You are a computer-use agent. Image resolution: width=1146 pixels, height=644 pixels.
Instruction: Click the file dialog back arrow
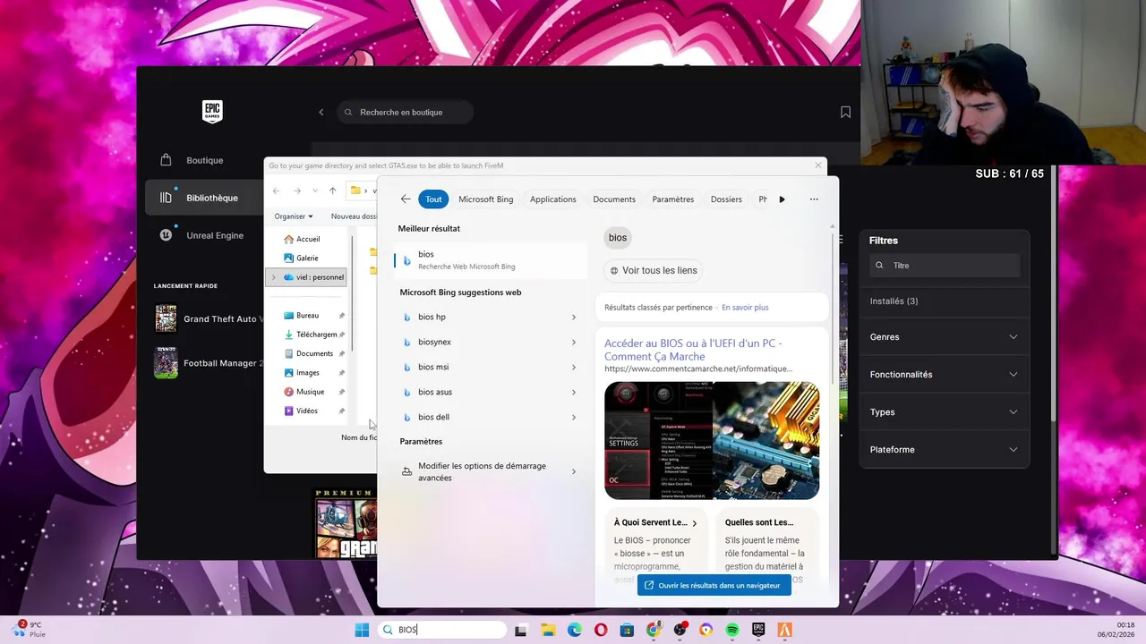pyautogui.click(x=276, y=191)
